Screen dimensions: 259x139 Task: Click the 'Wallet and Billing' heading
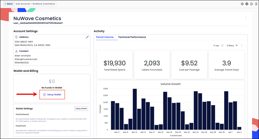click(26, 71)
